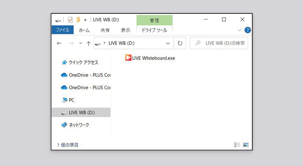303x166 pixels.
Task: Open the Customize Quick Access Toolbar dropdown
Action: [85, 20]
